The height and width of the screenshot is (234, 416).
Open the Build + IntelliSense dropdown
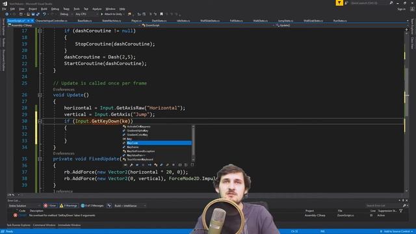click(130, 205)
